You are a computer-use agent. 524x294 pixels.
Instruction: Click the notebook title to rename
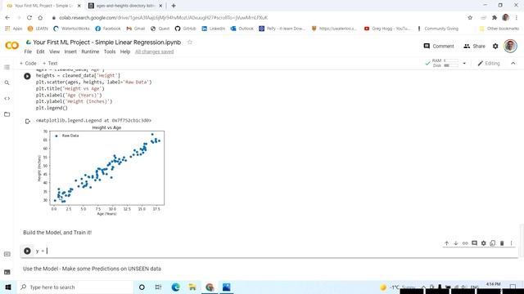tap(107, 42)
